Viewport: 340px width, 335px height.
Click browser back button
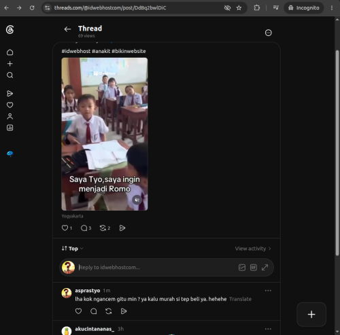(x=7, y=8)
